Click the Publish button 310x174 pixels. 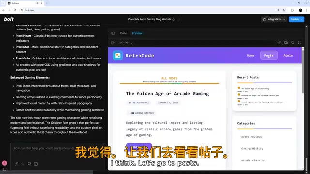(x=294, y=19)
